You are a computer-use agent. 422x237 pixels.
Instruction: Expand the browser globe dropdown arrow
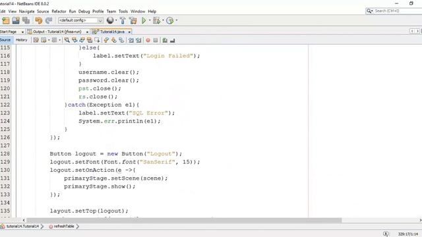[x=116, y=20]
